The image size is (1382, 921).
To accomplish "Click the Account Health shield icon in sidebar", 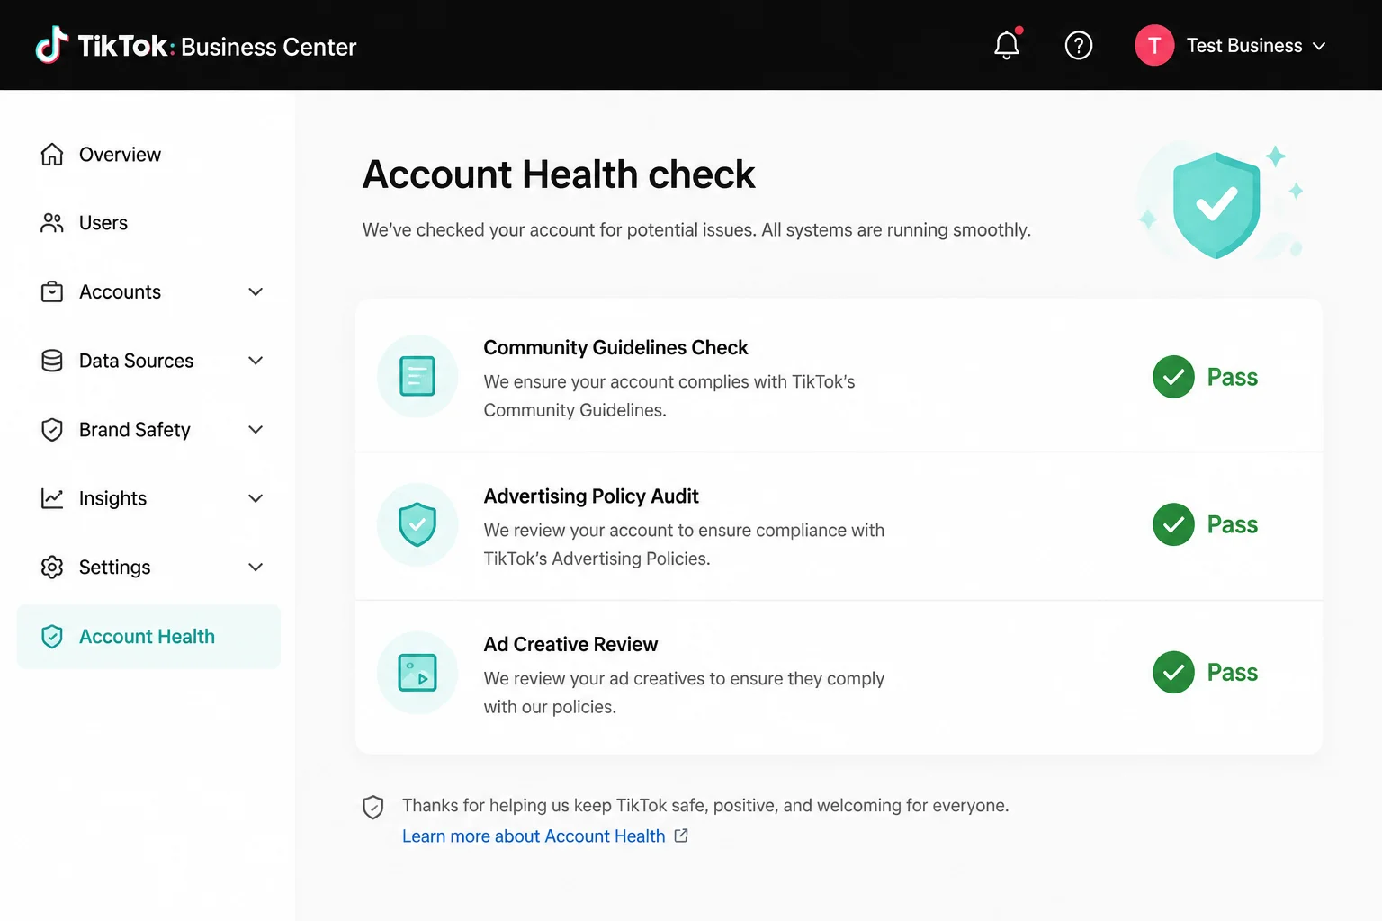I will (52, 637).
